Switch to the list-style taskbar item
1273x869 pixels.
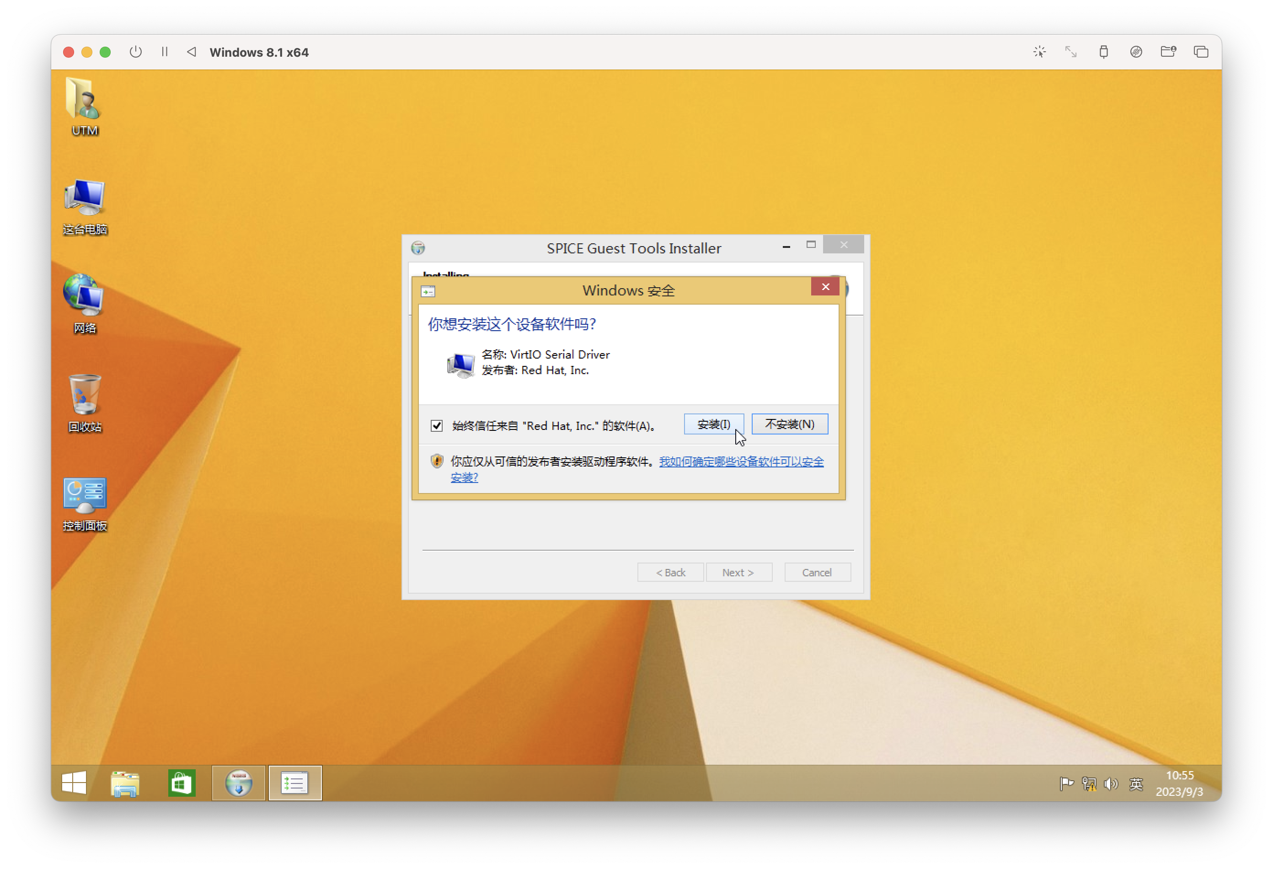pos(294,783)
